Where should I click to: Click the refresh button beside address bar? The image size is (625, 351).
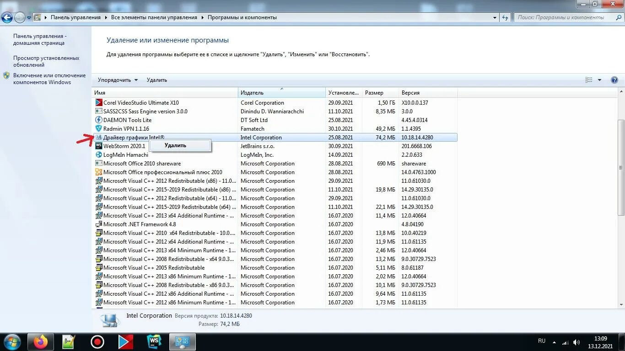click(505, 17)
